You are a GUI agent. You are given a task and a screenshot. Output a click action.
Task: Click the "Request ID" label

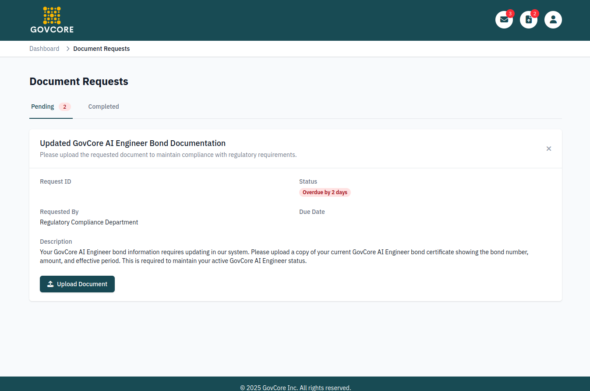[55, 181]
